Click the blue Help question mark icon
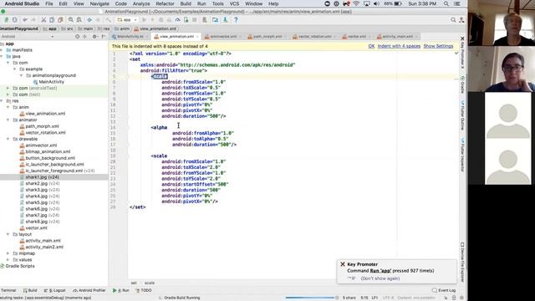The height and width of the screenshot is (301, 535). pos(236,20)
